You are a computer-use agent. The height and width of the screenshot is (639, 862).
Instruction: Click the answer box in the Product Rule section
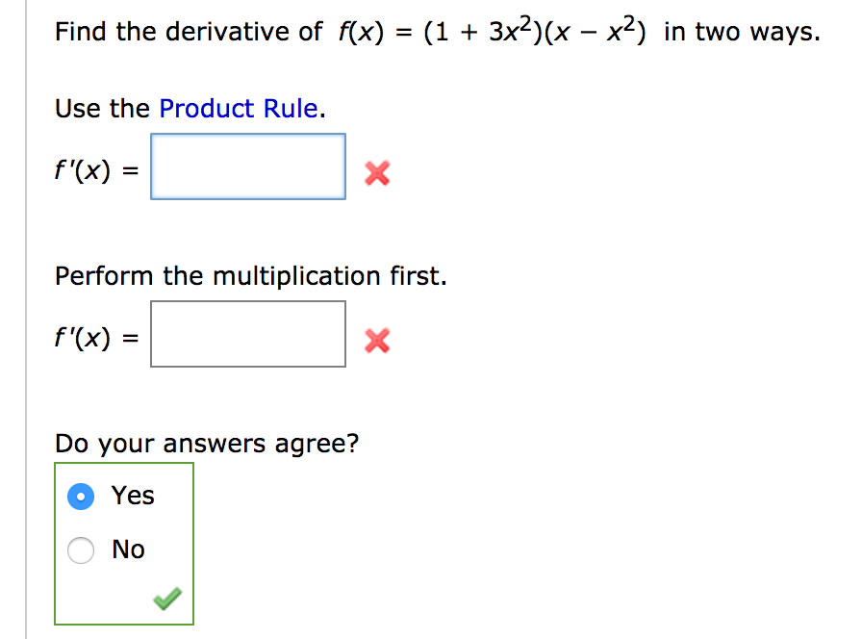click(x=247, y=166)
